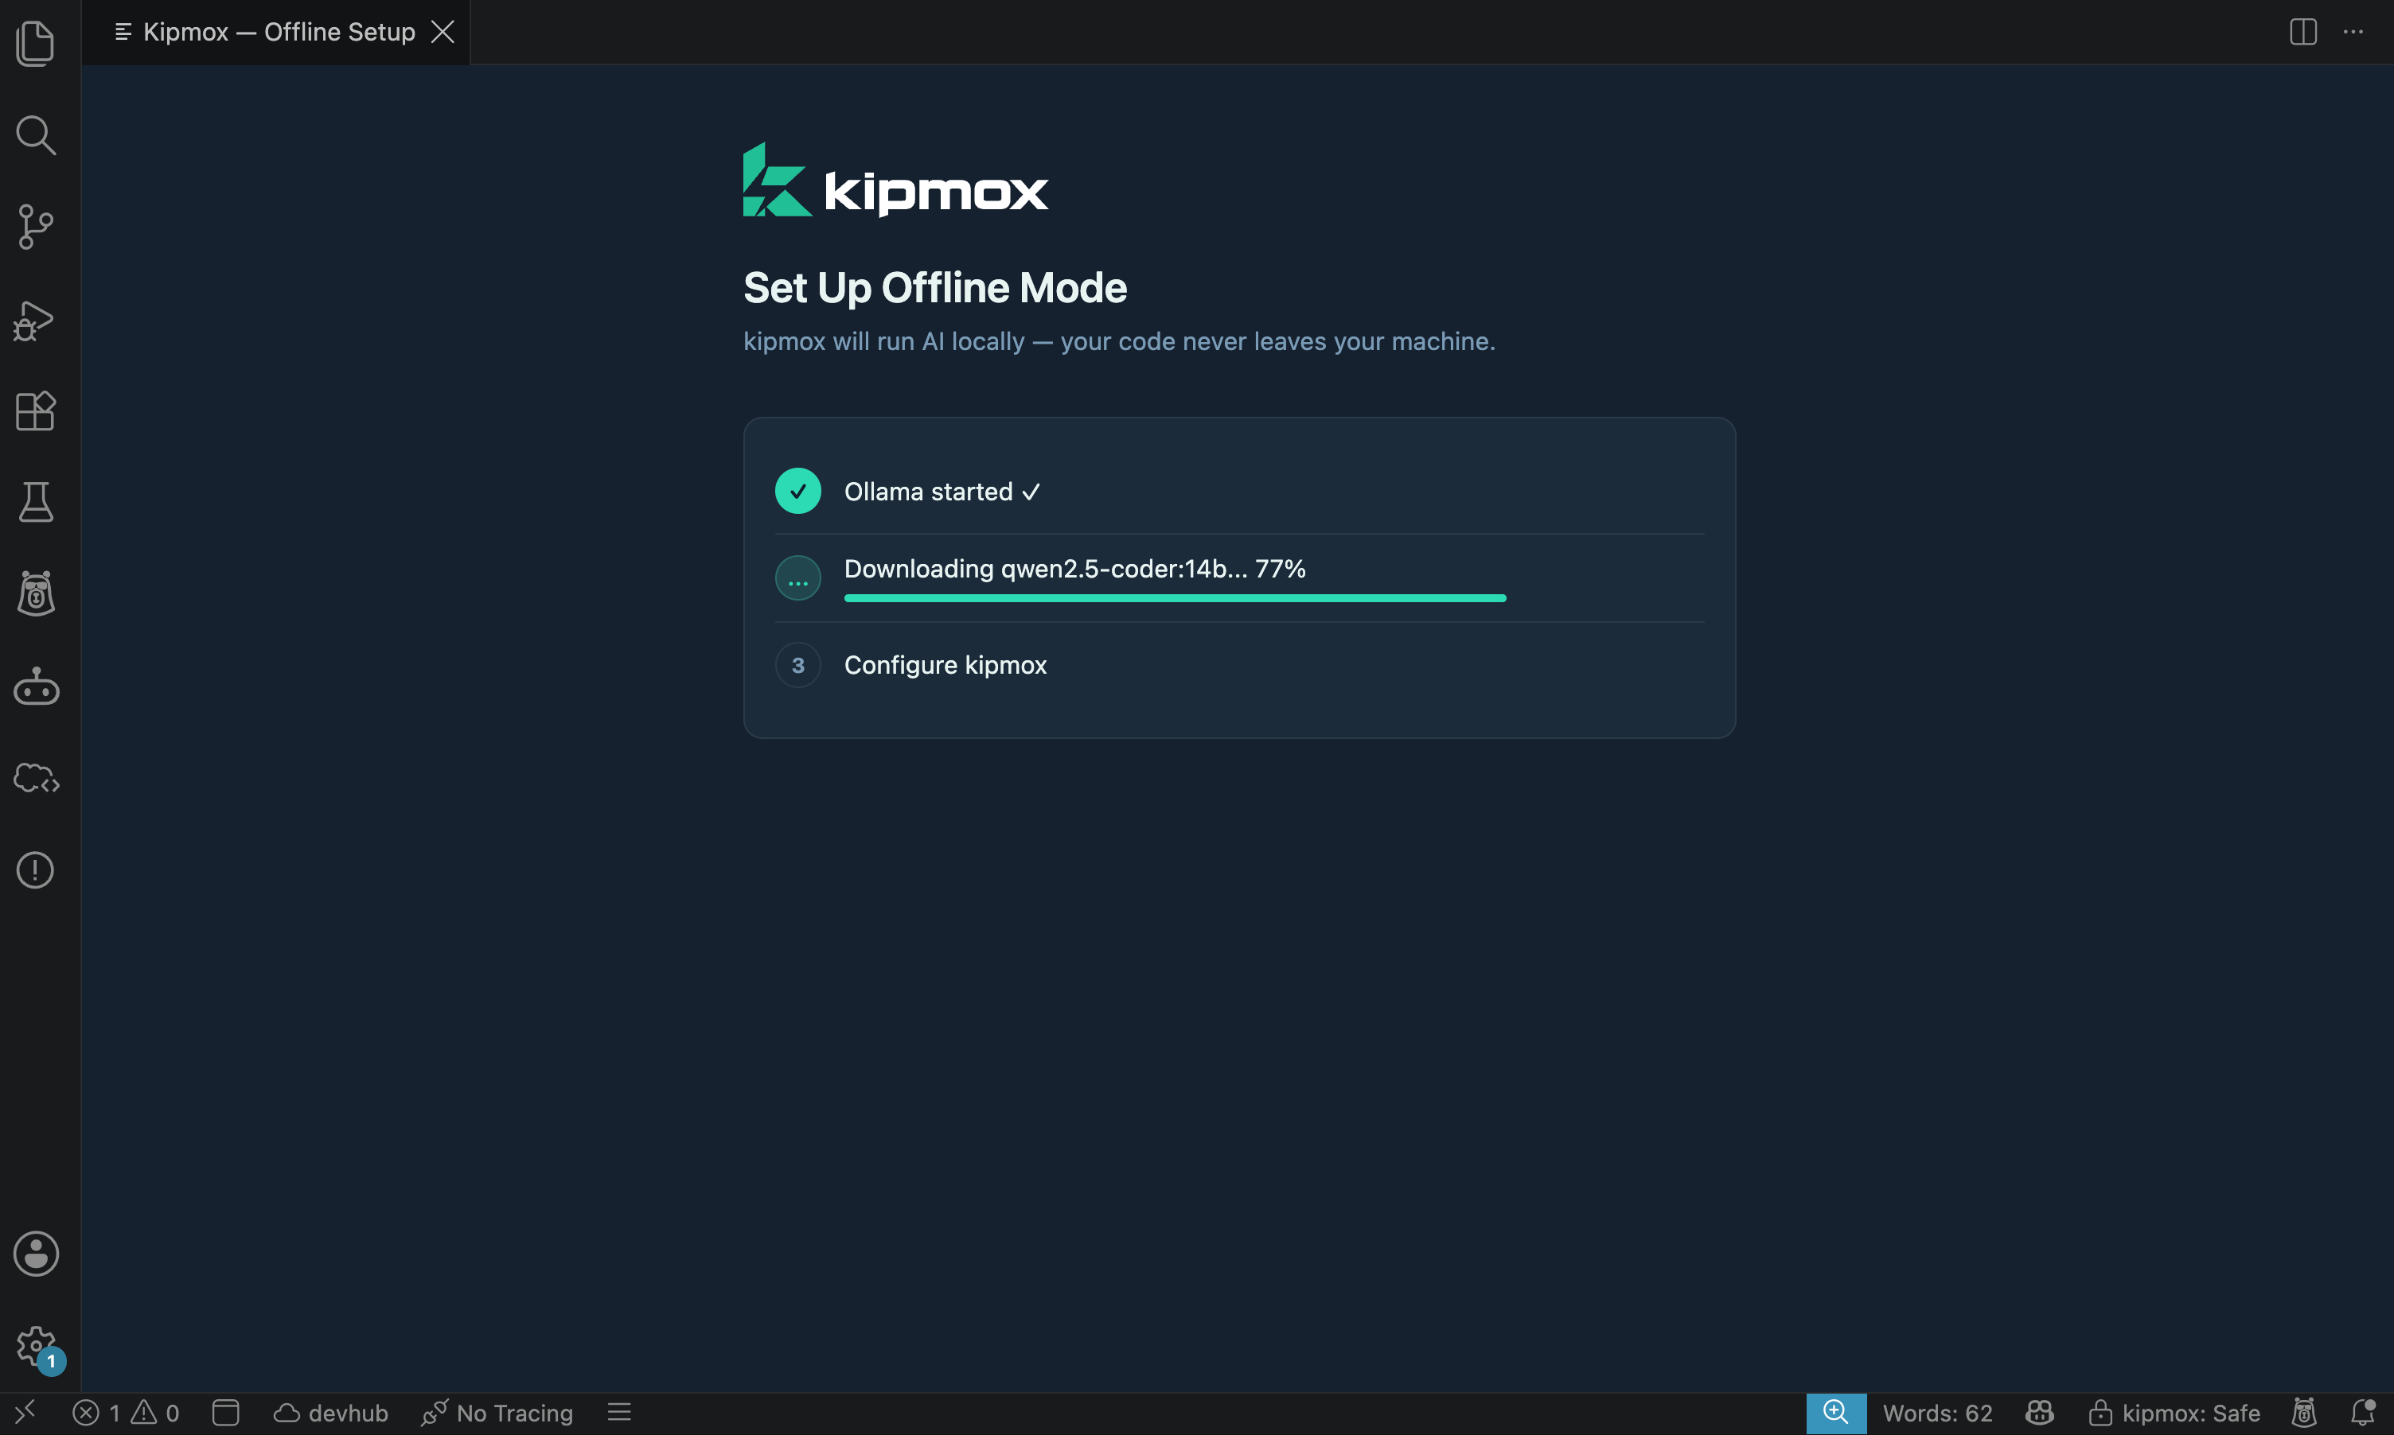Open the bear icon in activity bar
The image size is (2394, 1435).
pyautogui.click(x=36, y=593)
